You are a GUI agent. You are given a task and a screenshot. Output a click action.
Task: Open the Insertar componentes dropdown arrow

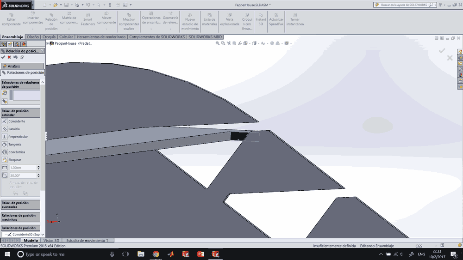tap(33, 29)
